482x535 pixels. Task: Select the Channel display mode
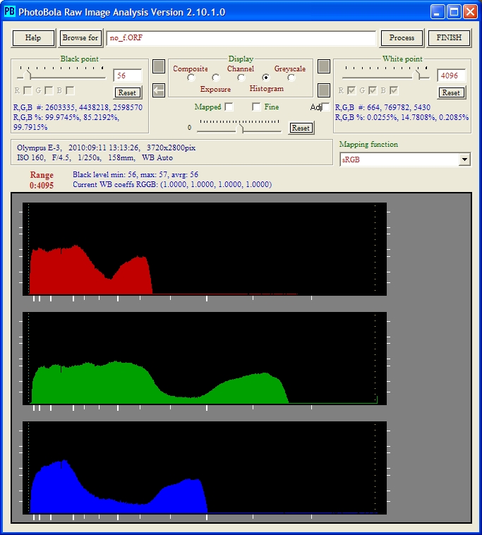[241, 78]
